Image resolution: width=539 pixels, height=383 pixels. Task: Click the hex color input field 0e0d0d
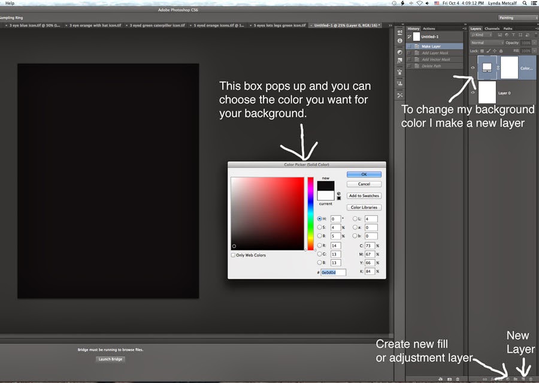coord(332,272)
